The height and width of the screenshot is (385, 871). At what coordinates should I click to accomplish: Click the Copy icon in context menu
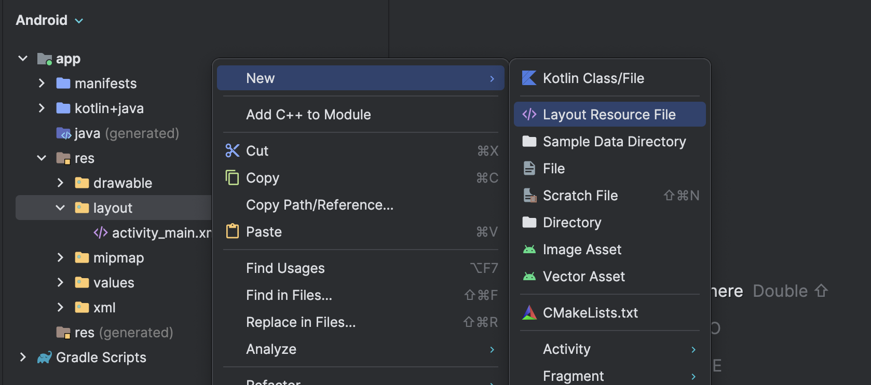click(232, 177)
